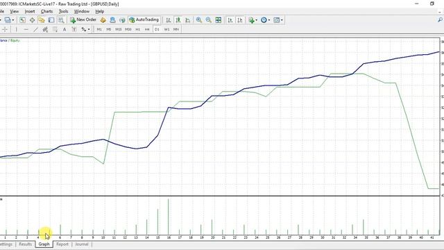444x250 pixels.
Task: Toggle the Terminal panel icon
Action: point(51,20)
